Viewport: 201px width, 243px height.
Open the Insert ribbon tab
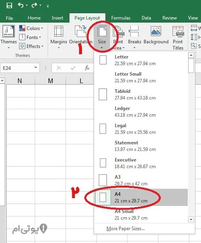coord(57,18)
